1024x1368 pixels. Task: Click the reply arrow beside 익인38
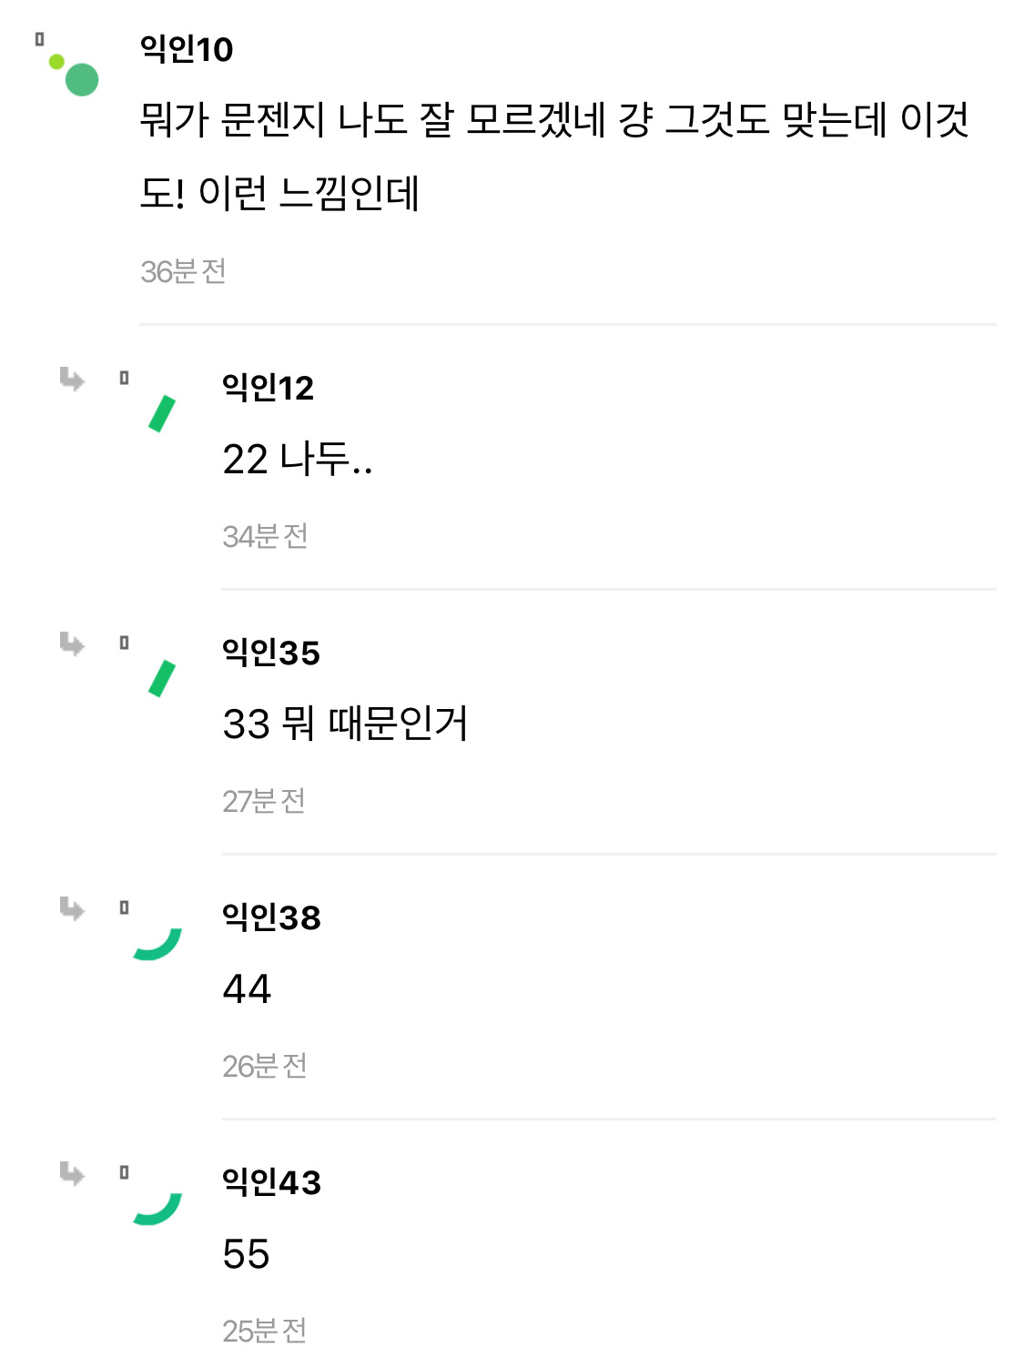[x=72, y=908]
